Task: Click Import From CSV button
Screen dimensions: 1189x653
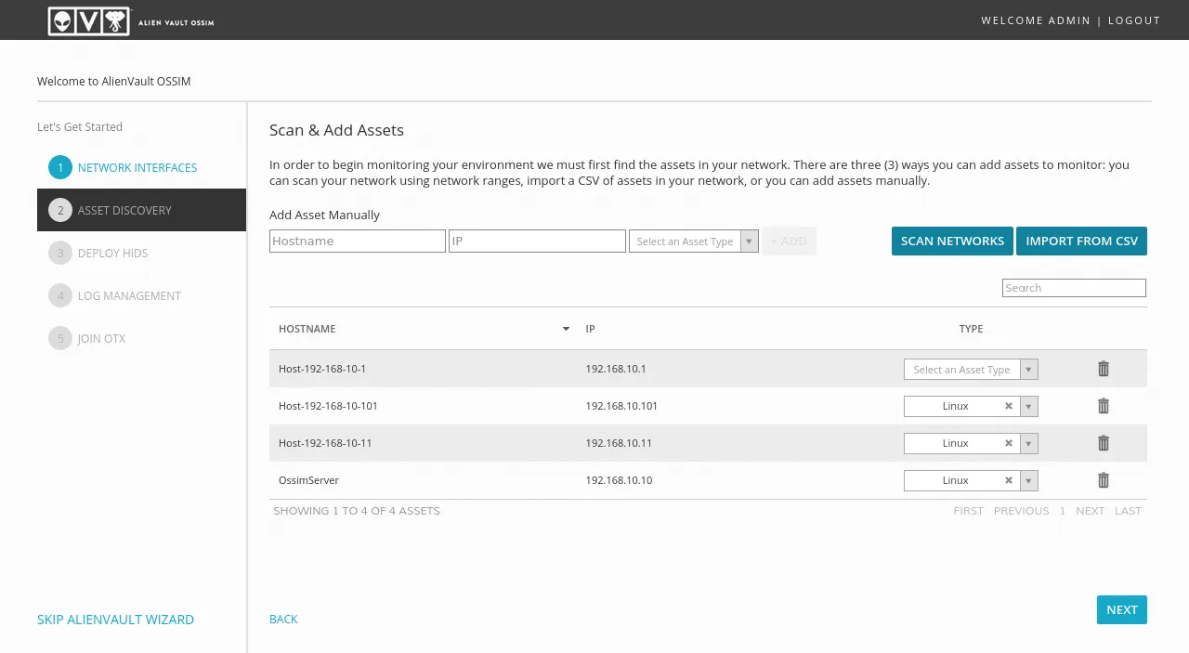Action: click(1081, 241)
